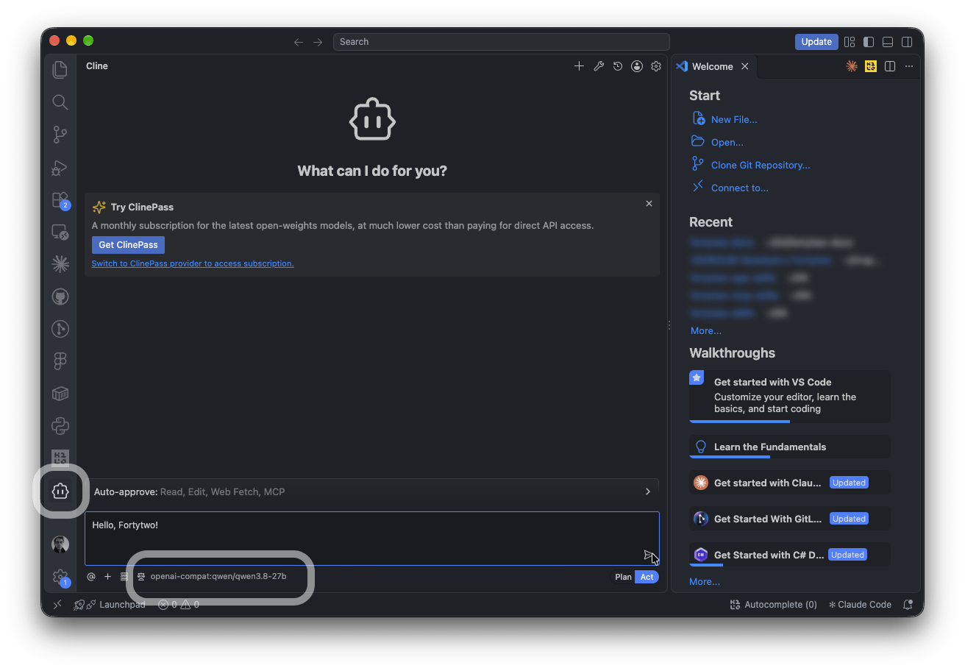Viewport: 965px width, 671px height.
Task: Open Cline settings gear in the panel header
Action: 656,66
